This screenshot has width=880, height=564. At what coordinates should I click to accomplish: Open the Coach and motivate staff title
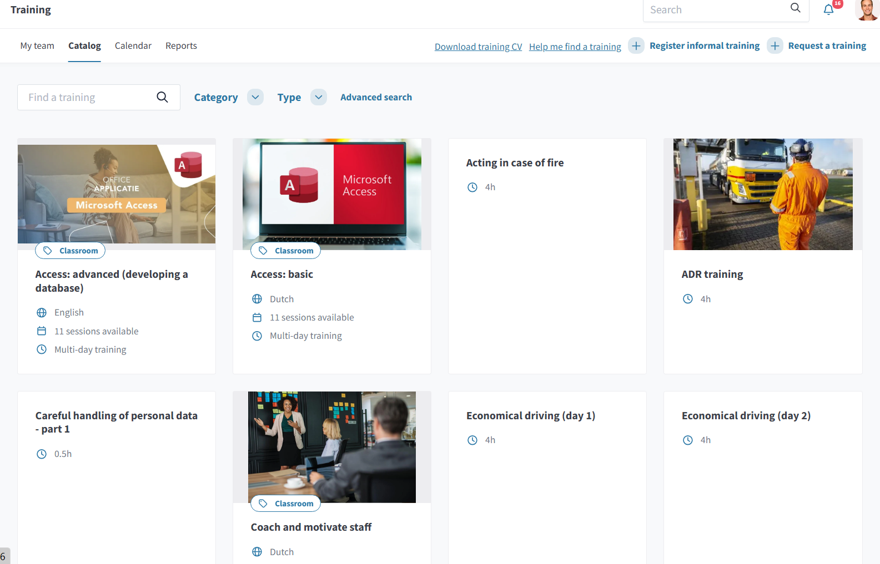tap(311, 527)
